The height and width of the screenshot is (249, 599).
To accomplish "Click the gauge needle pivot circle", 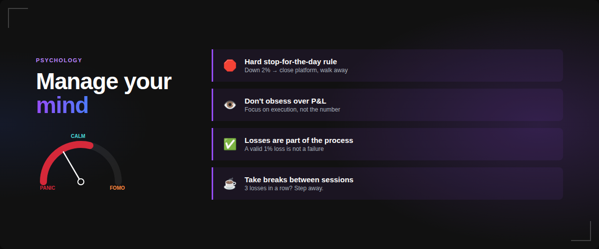I will click(x=81, y=182).
